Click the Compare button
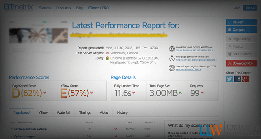Viewport: 261px width, 139px height. coord(242,30)
